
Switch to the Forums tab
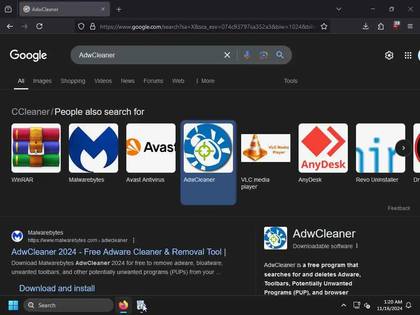click(x=153, y=81)
